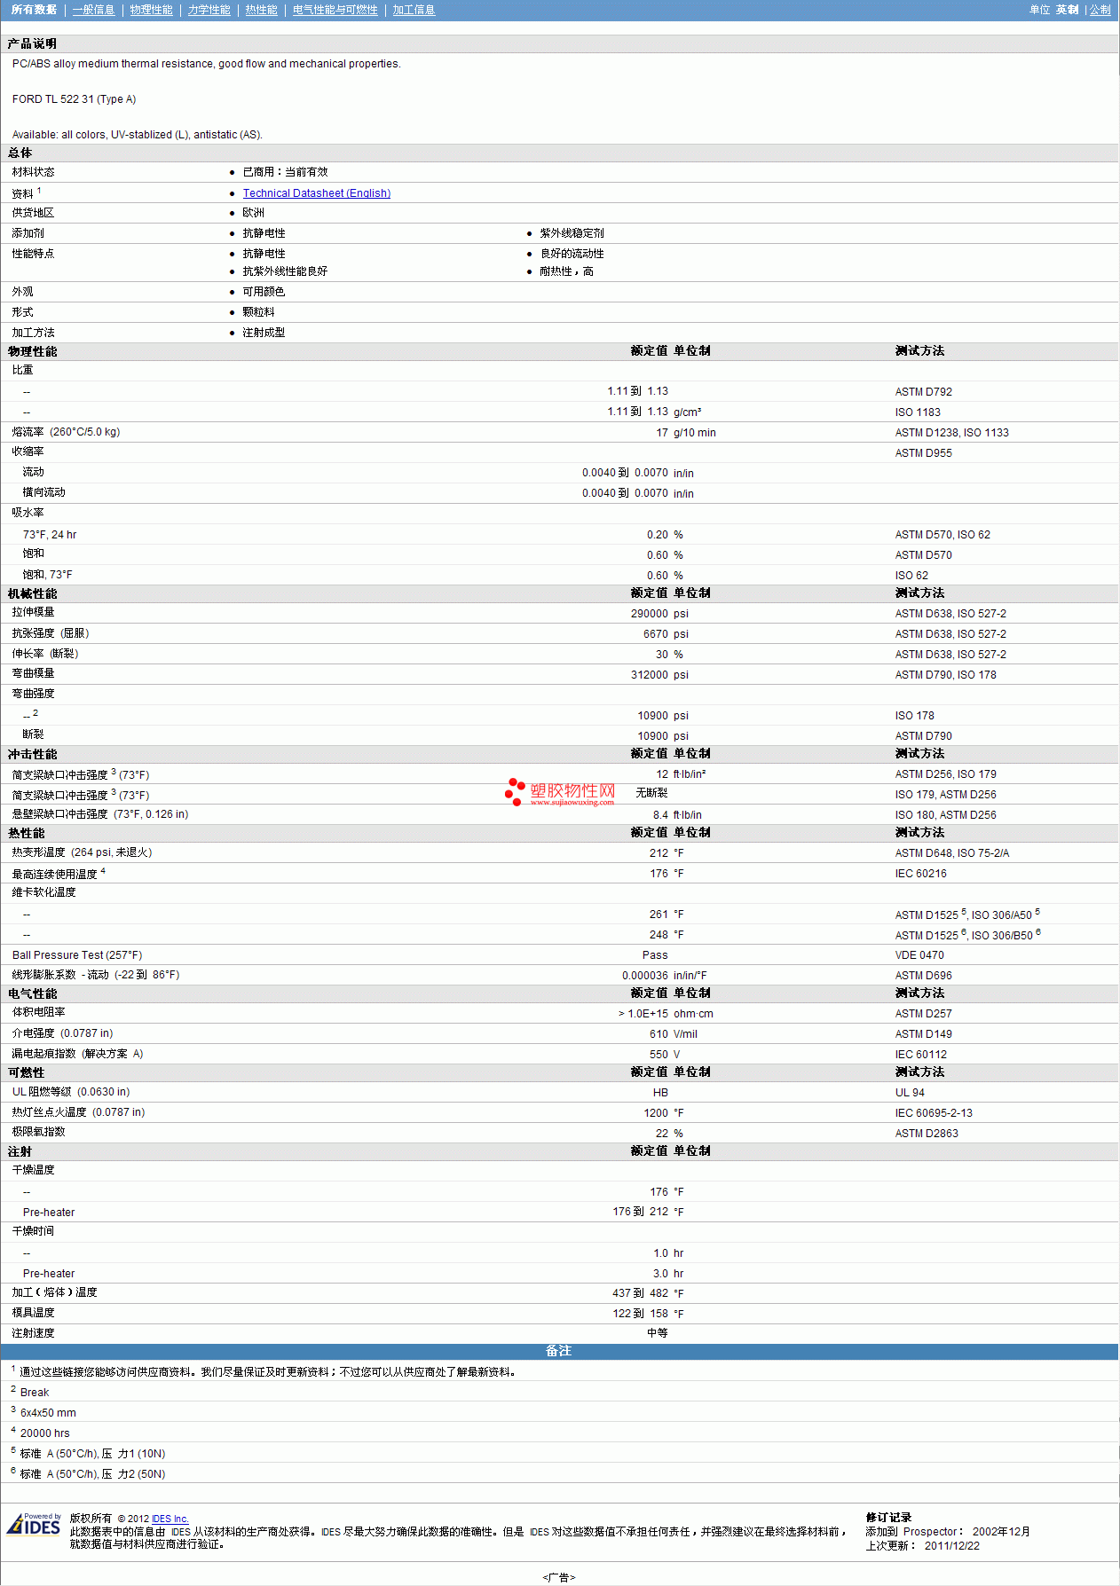The image size is (1120, 1586).
Task: Click the Ball Pressure Test (257°F) label
Action: (x=77, y=955)
